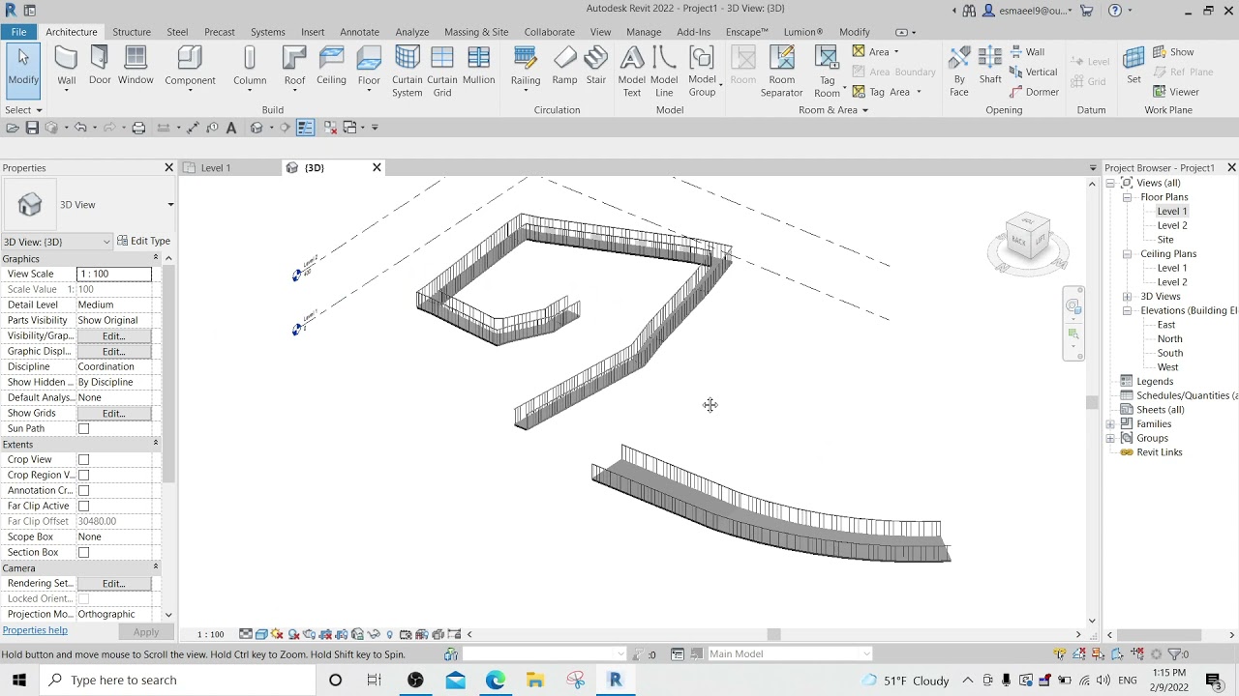
Task: Select the Ceiling tool
Action: click(x=331, y=67)
